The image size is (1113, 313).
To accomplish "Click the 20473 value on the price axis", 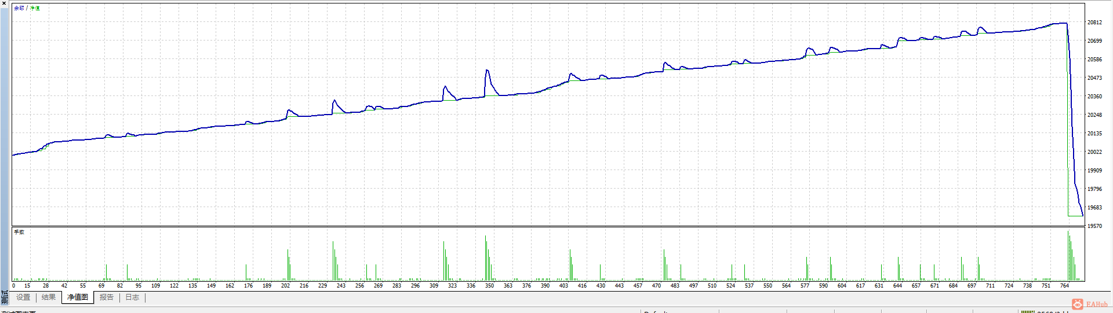I will click(x=1094, y=78).
